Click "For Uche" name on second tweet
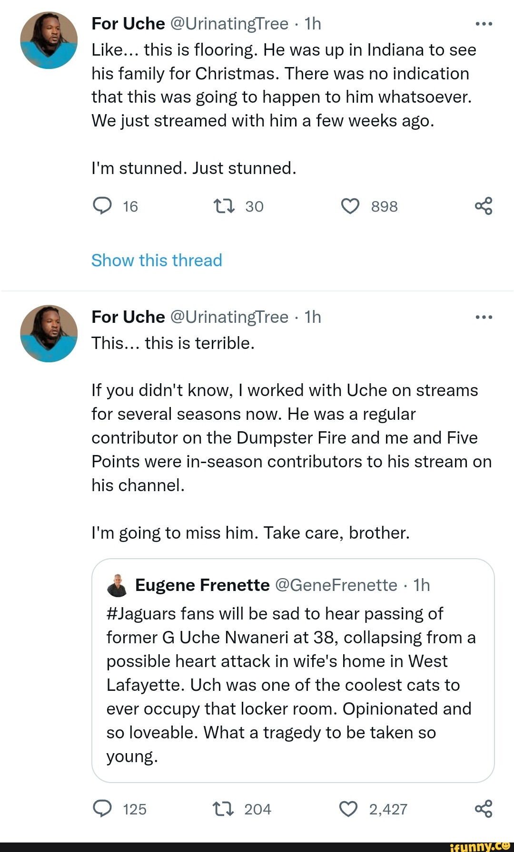This screenshot has height=852, width=514. pos(128,317)
